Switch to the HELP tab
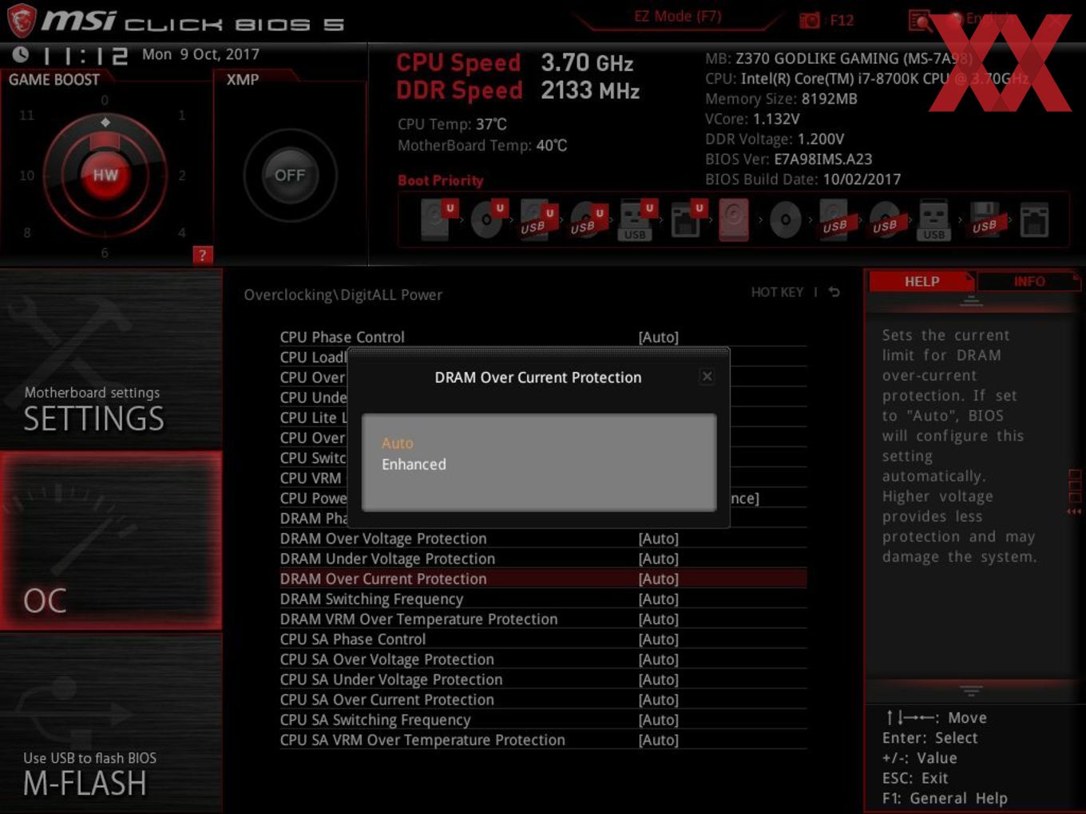Viewport: 1086px width, 814px height. pos(922,281)
